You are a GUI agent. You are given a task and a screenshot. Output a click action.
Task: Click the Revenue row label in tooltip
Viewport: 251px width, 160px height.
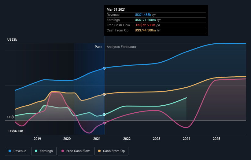113,15
